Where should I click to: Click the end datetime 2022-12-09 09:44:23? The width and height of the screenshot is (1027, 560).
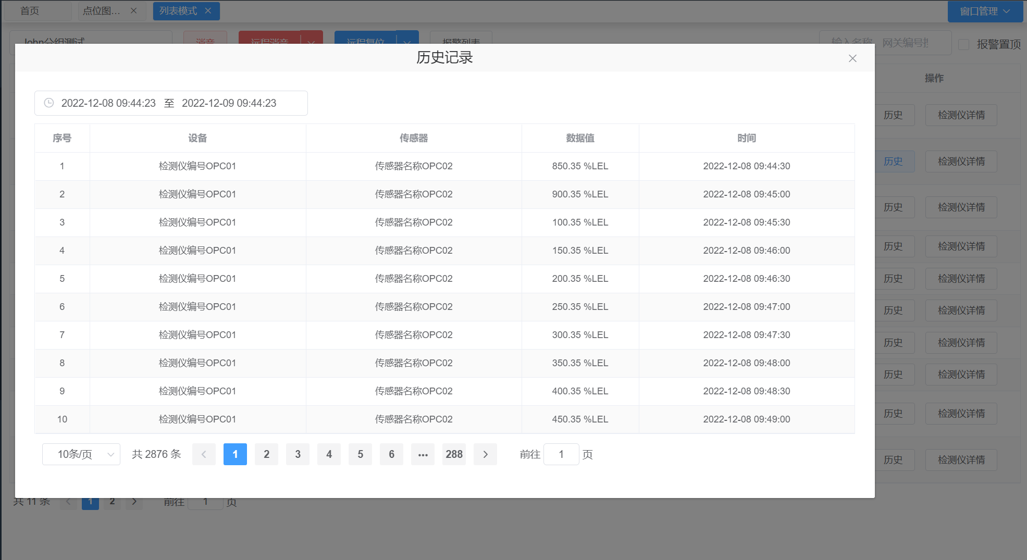click(229, 103)
